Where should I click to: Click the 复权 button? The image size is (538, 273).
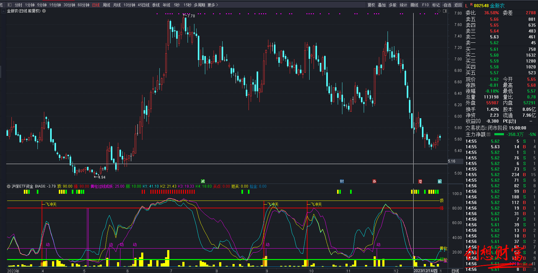point(371,5)
